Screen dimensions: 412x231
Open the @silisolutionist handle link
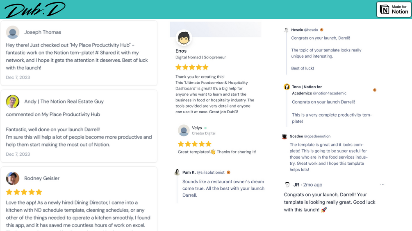[211, 173]
